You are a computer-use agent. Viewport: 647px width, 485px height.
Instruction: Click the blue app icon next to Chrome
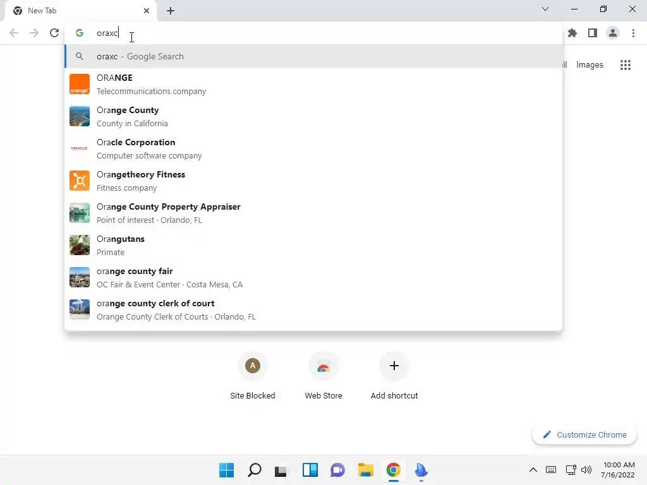click(x=421, y=470)
